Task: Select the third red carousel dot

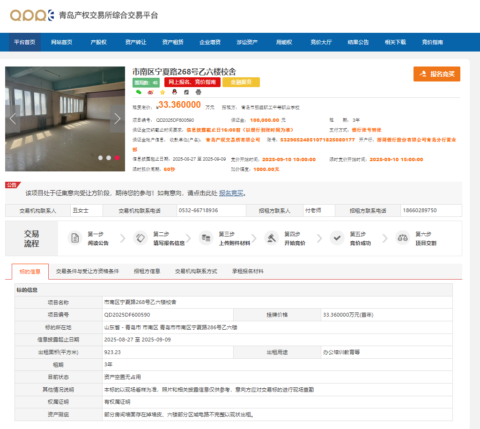Action: click(117, 158)
